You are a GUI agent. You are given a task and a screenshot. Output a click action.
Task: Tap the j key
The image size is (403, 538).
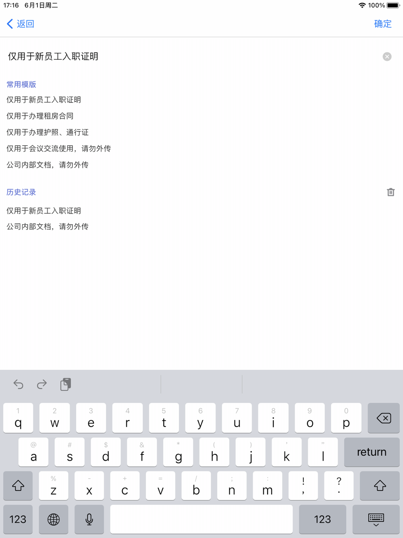tap(251, 452)
